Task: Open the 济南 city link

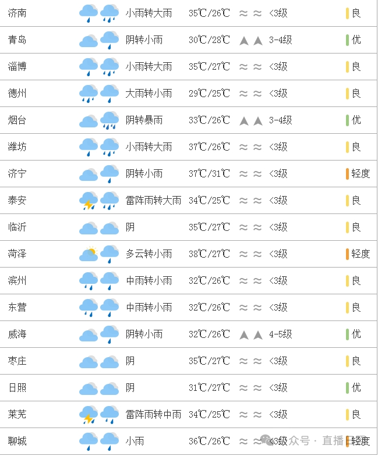Action: click(x=17, y=13)
